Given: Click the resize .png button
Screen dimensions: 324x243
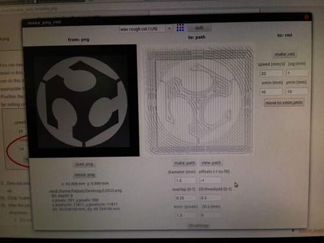Looking at the screenshot, I should click(84, 174).
